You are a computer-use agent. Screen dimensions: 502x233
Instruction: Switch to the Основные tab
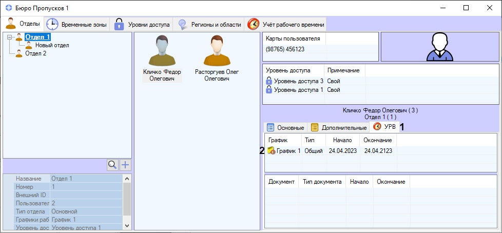[285, 127]
